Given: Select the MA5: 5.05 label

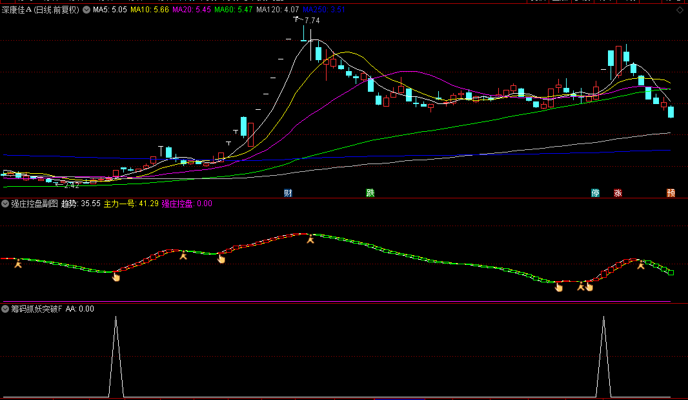Looking at the screenshot, I should pos(110,10).
